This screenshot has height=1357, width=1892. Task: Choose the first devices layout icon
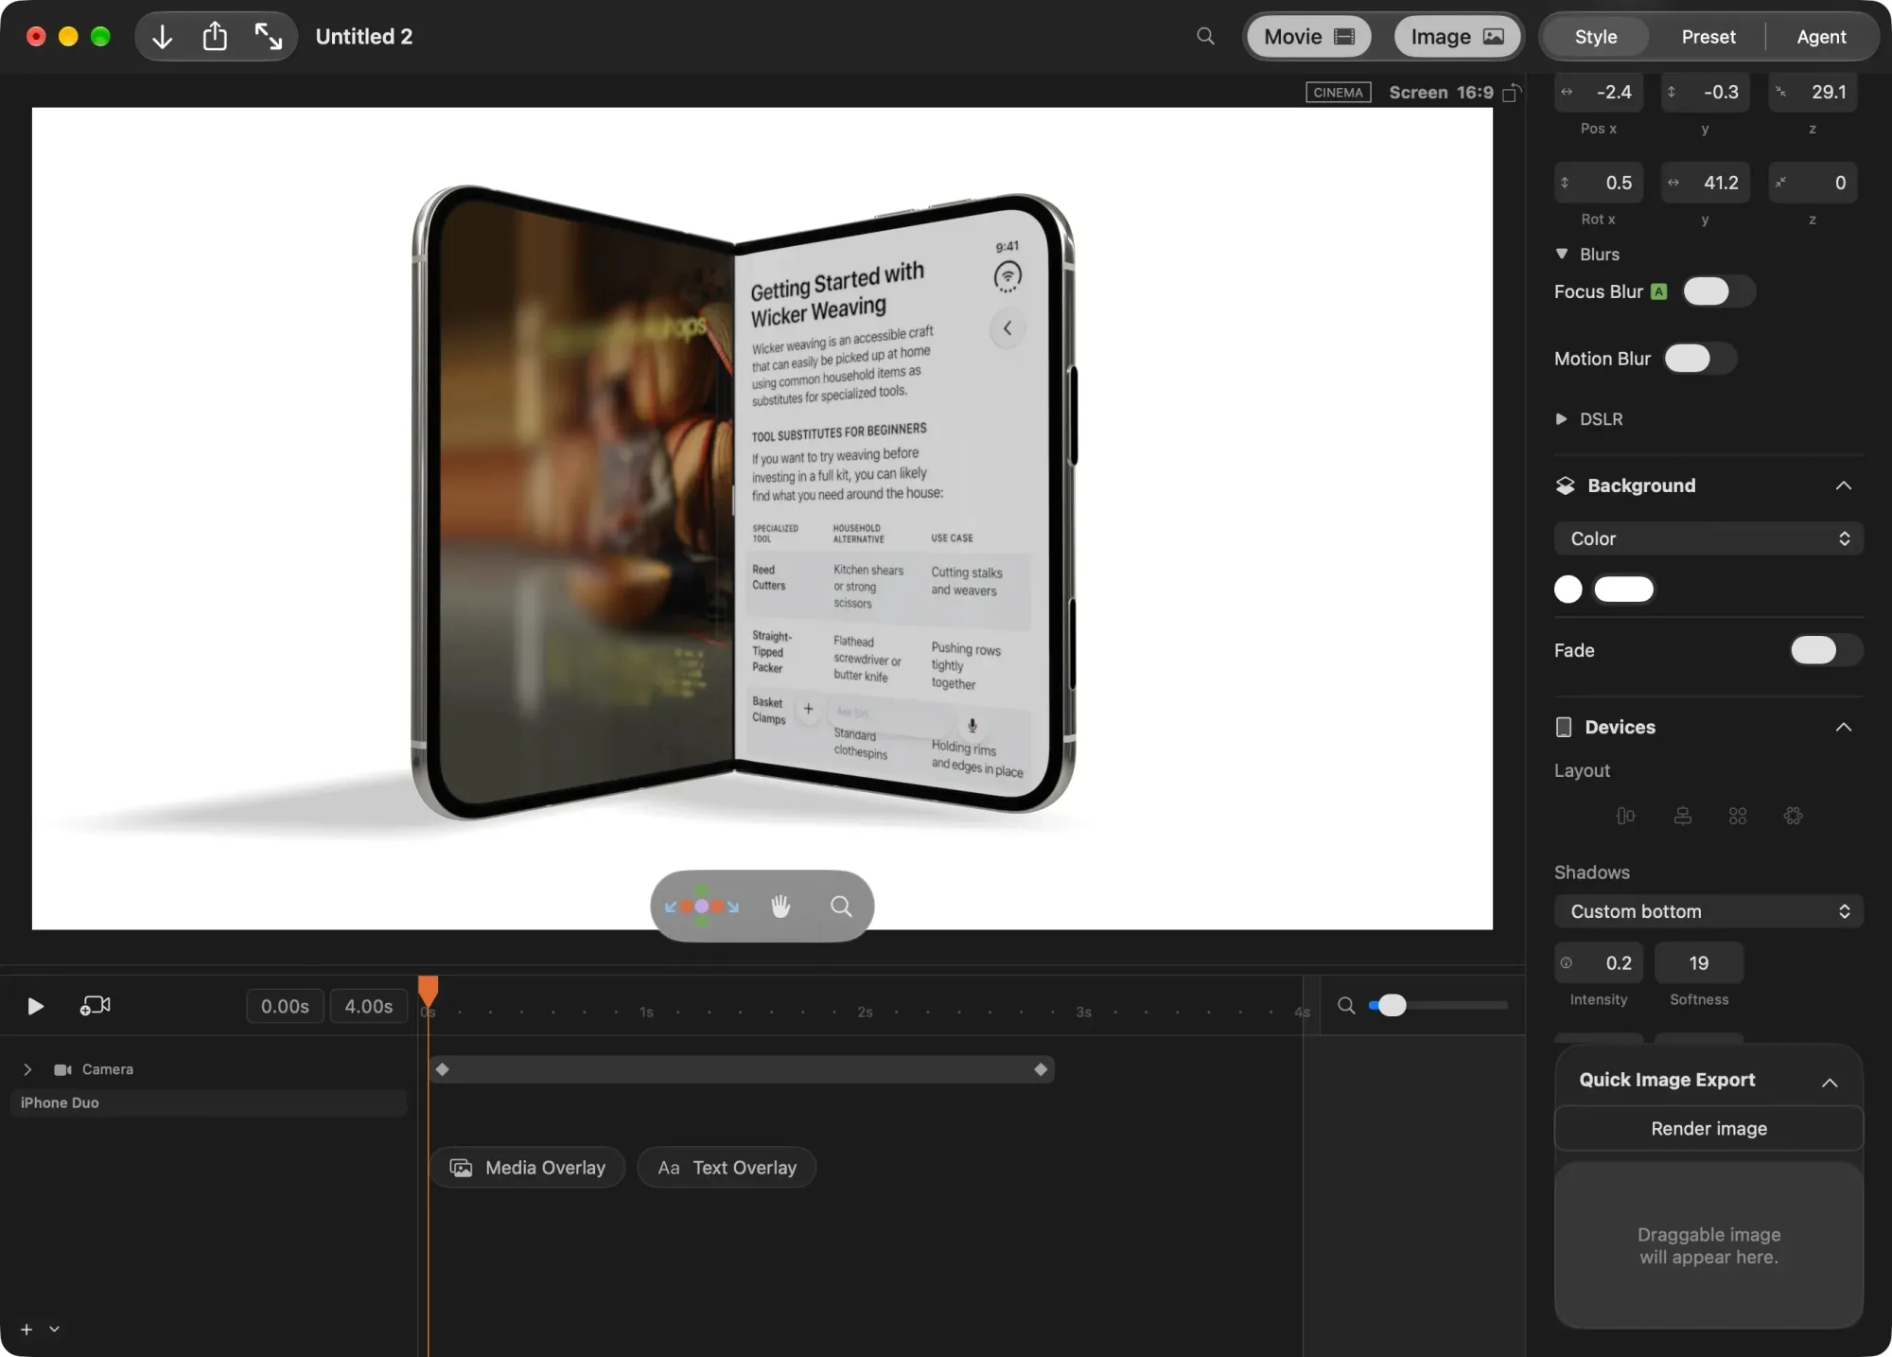pyautogui.click(x=1625, y=816)
